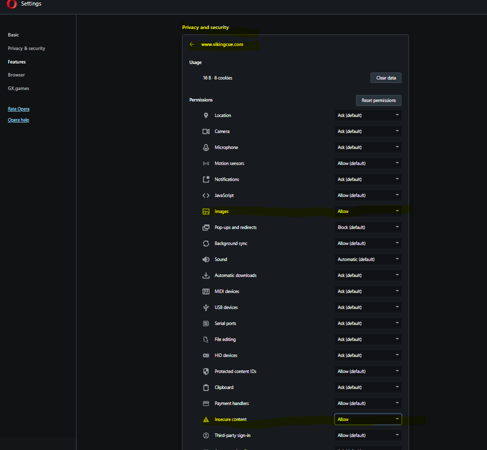This screenshot has height=450, width=487.
Task: Click the back arrow beside www.vikingcue.com
Action: pos(192,44)
